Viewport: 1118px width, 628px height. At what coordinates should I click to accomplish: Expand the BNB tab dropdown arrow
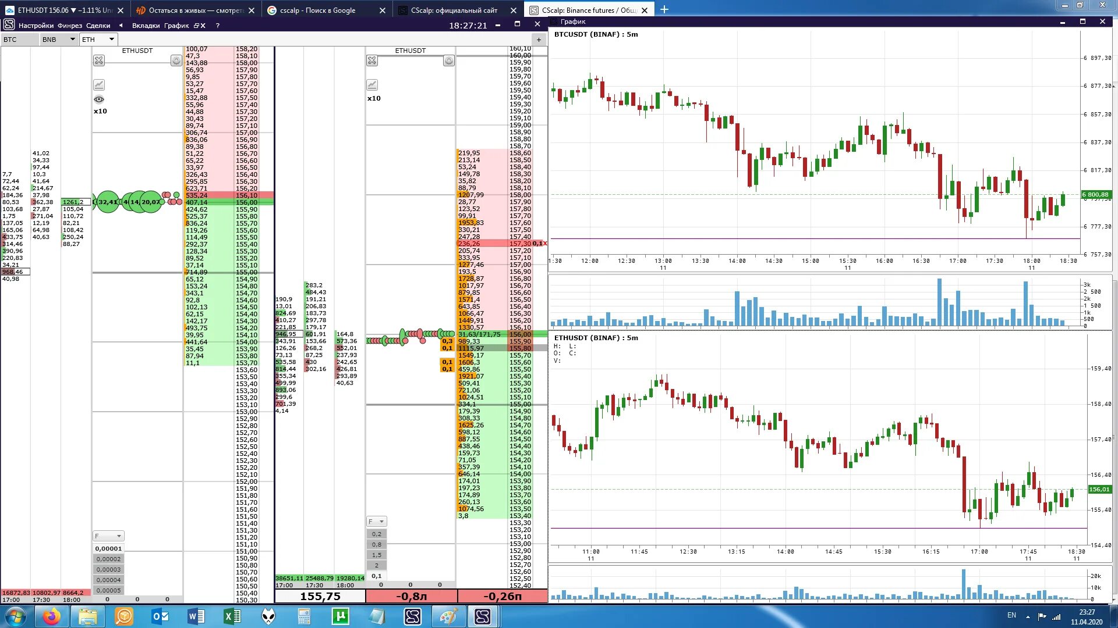point(72,40)
